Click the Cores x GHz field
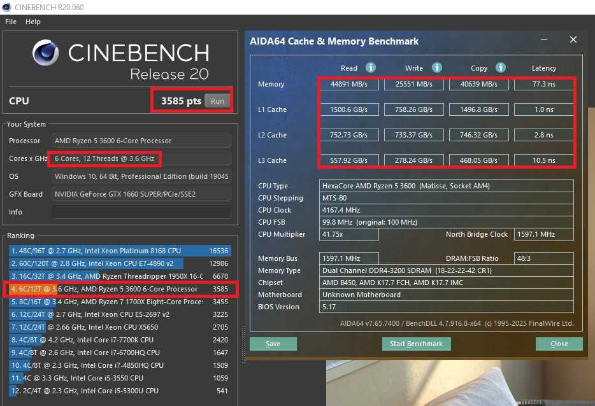 tap(141, 158)
